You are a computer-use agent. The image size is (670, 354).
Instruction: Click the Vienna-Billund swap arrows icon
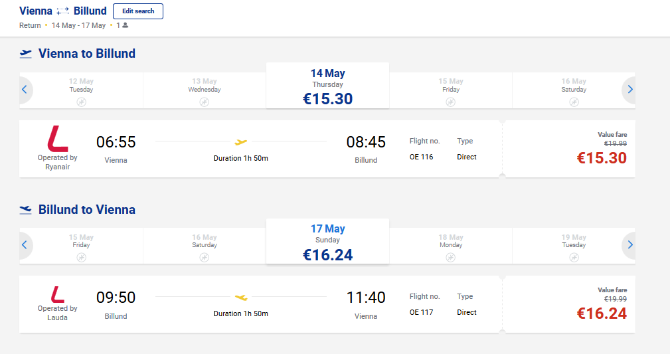click(x=63, y=11)
